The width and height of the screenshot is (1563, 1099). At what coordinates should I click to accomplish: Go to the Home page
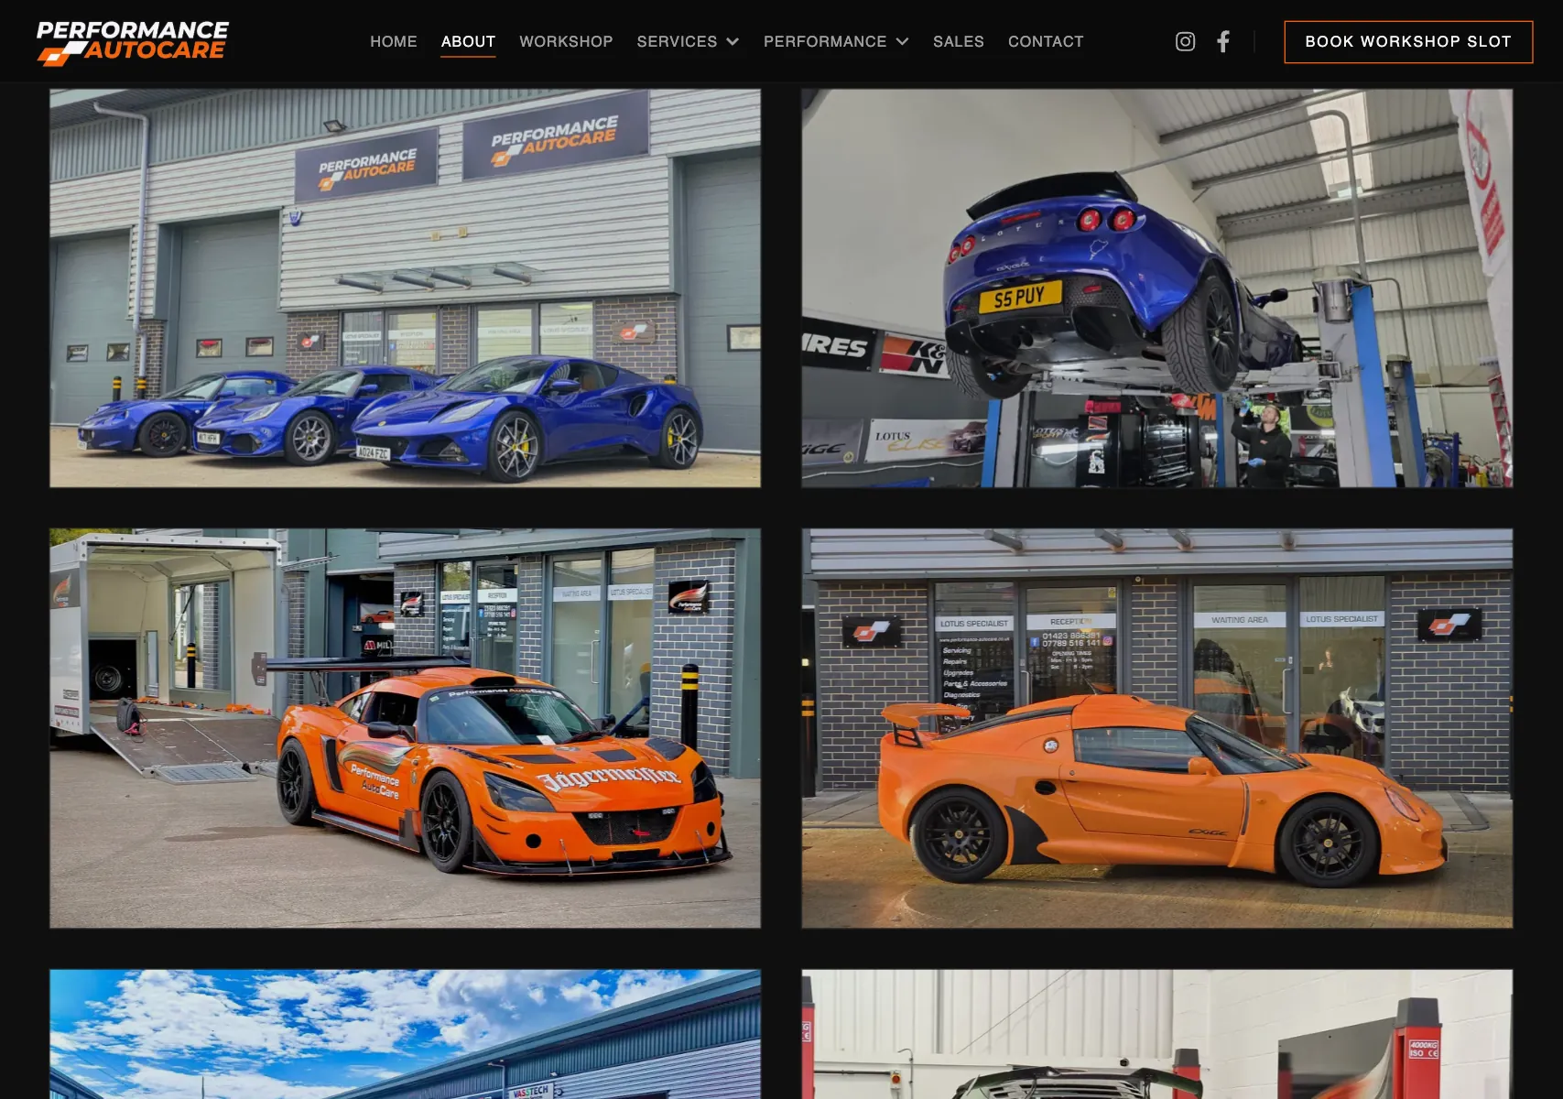(x=394, y=41)
